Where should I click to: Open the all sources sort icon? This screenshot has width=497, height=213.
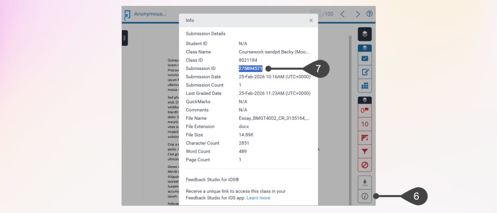[364, 138]
